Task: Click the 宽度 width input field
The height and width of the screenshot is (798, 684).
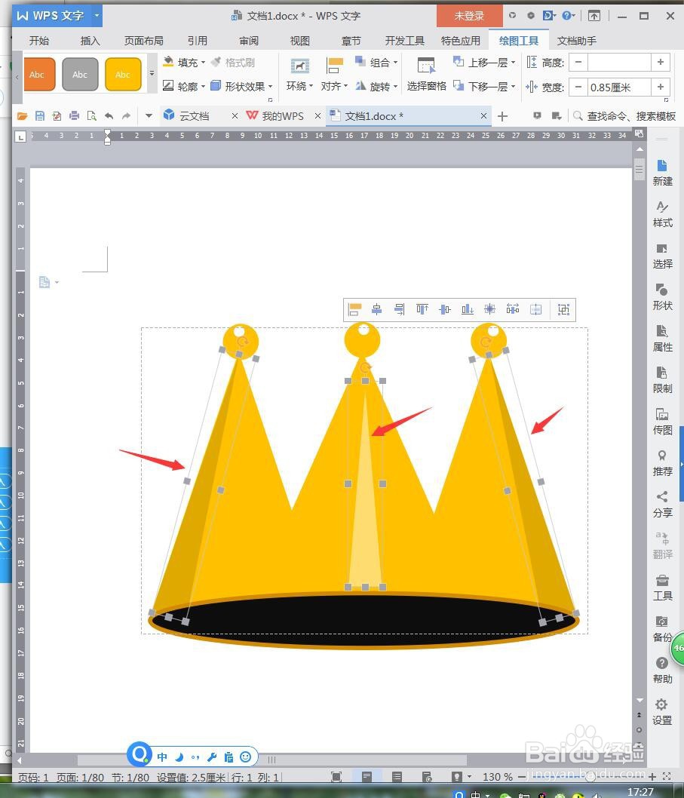Action: pyautogui.click(x=619, y=87)
